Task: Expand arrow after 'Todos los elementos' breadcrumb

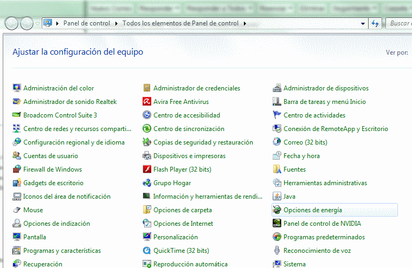Action: coord(244,23)
